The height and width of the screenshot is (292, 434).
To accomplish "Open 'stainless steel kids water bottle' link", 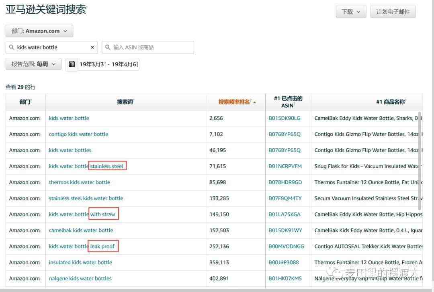I will tap(86, 198).
